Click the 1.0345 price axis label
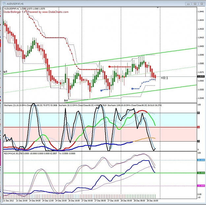Screen dimensions: 206x205 click(201, 98)
